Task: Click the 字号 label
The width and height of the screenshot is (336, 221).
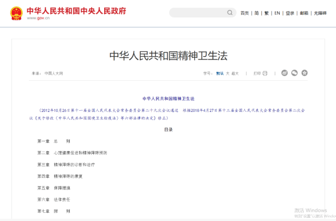Action: [208, 74]
